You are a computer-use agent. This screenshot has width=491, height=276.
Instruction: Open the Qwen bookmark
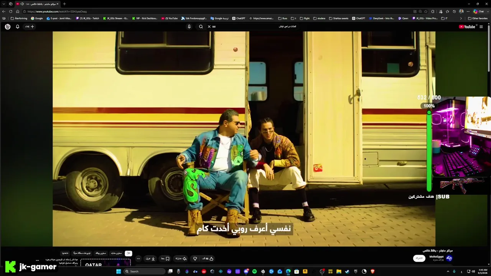point(403,18)
